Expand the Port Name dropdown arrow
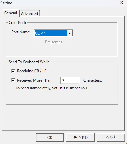This screenshot has height=144, width=127. 70,33
